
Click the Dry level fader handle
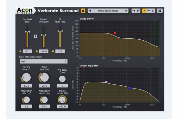[x=27, y=32]
